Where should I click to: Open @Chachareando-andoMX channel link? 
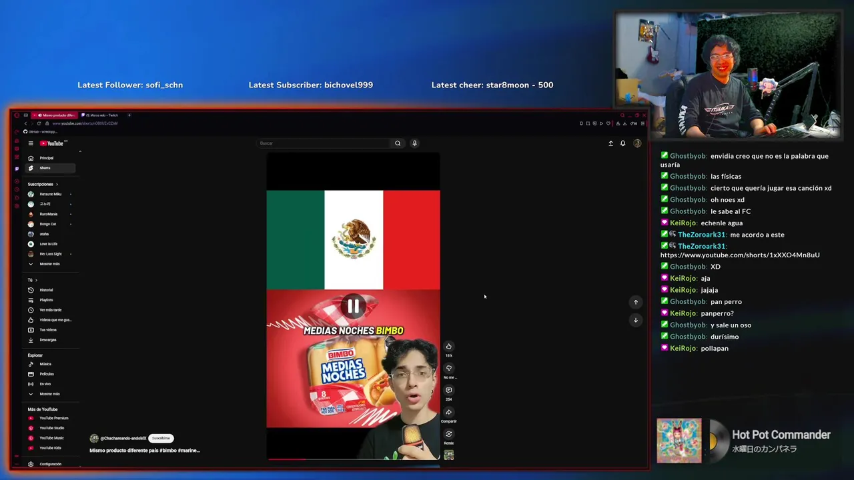[x=123, y=439]
